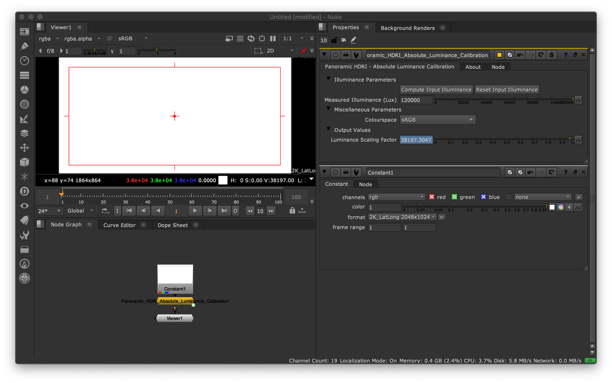Open the Color nodes menu with pie-wheel icon
The height and width of the screenshot is (383, 612).
[24, 90]
